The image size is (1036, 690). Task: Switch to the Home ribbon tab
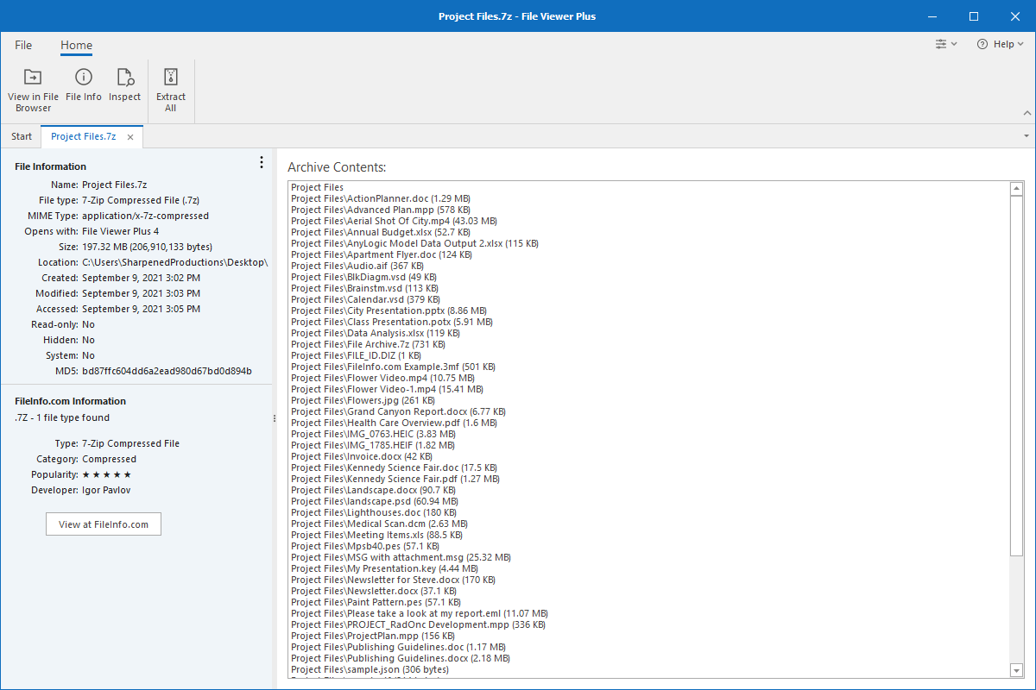pyautogui.click(x=76, y=45)
